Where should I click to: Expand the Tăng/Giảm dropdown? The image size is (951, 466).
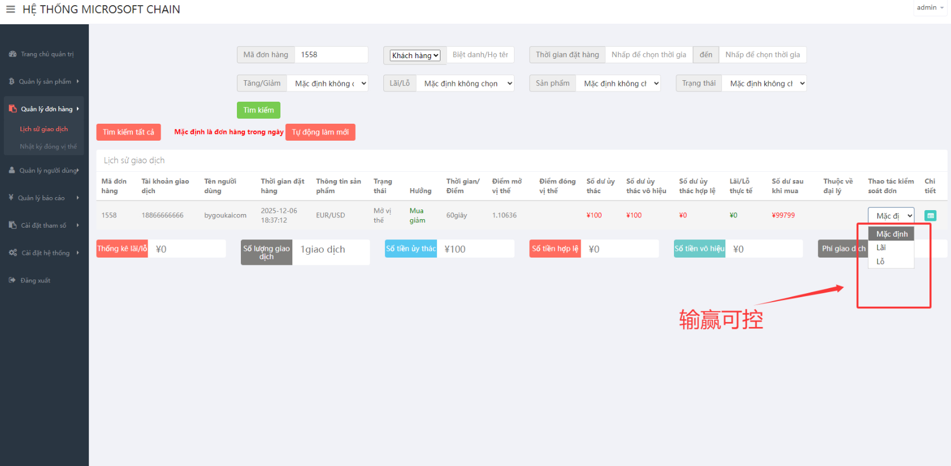pos(327,84)
